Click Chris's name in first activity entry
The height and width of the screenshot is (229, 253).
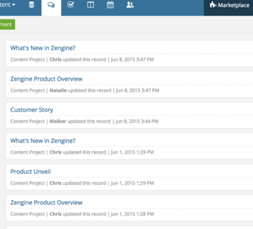point(56,60)
